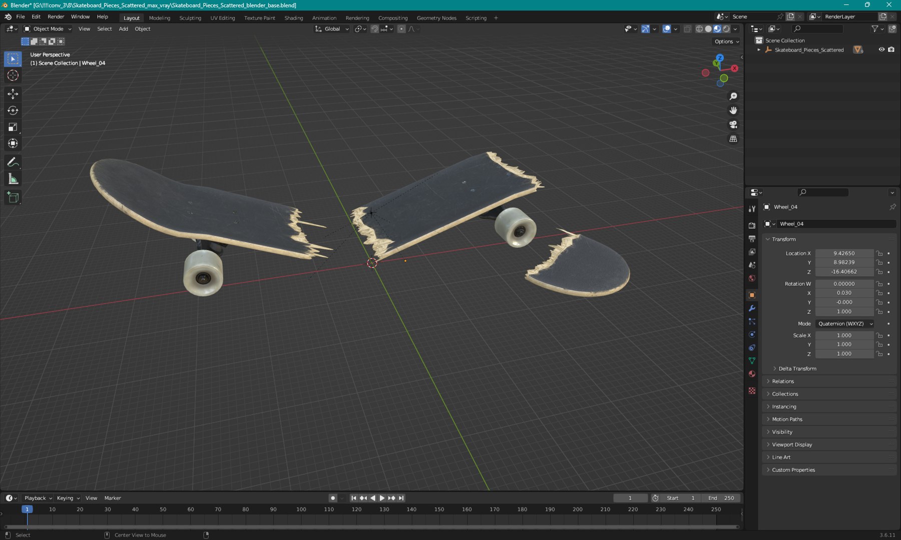This screenshot has width=901, height=540.
Task: Switch to the Shading workspace tab
Action: (294, 18)
